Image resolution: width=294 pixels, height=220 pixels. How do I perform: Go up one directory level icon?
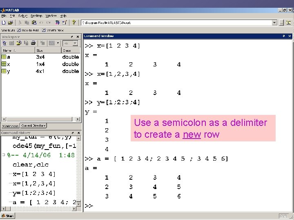click(x=289, y=23)
